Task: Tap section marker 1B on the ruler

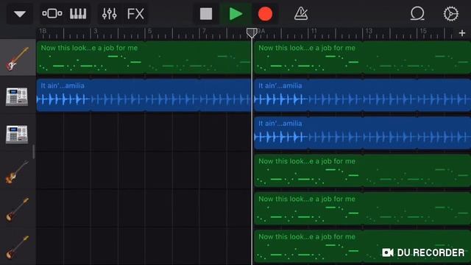Action: pyautogui.click(x=43, y=31)
